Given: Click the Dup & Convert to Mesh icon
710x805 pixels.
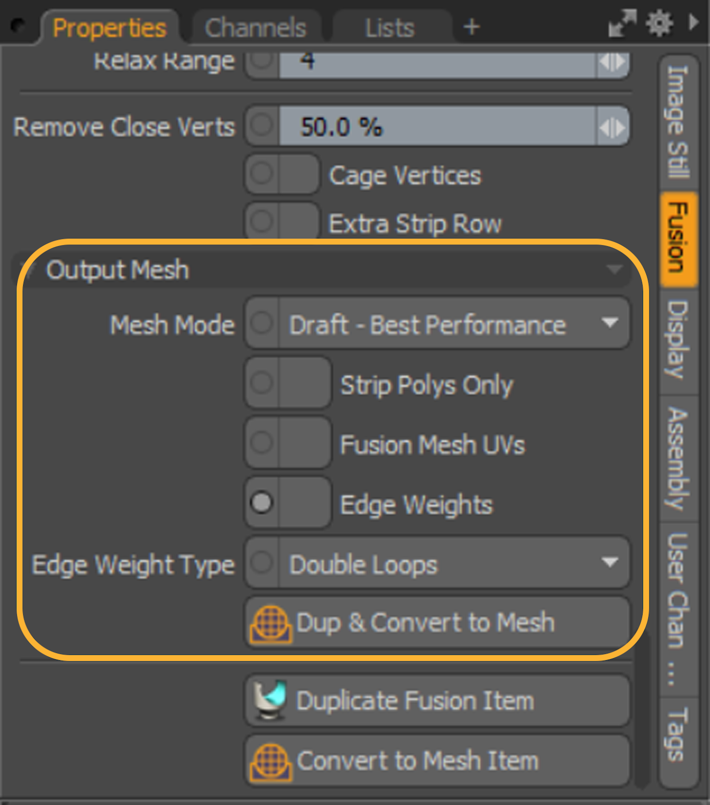Looking at the screenshot, I should 271,624.
